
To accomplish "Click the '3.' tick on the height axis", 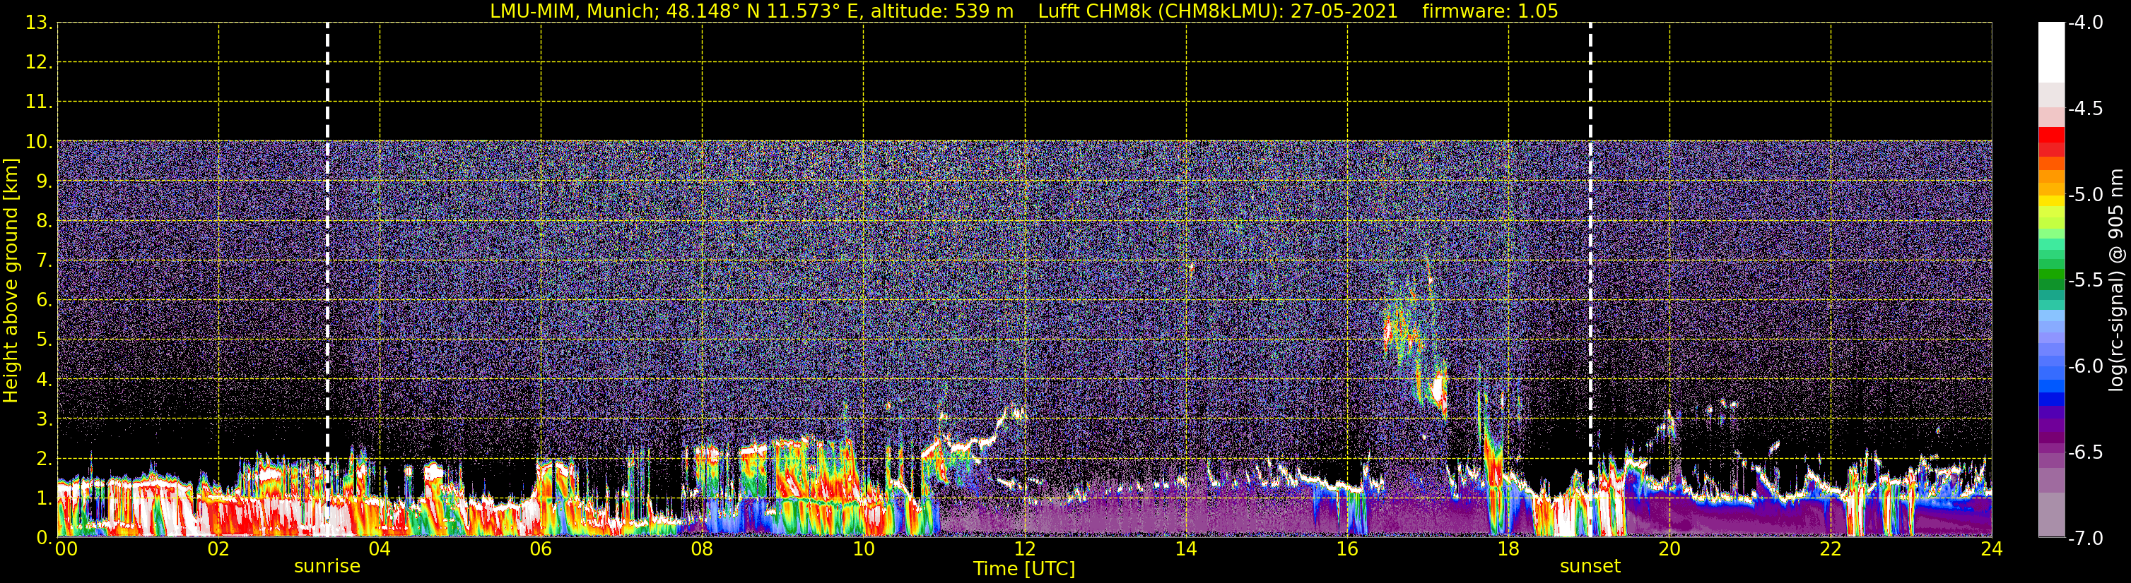I will coord(43,419).
